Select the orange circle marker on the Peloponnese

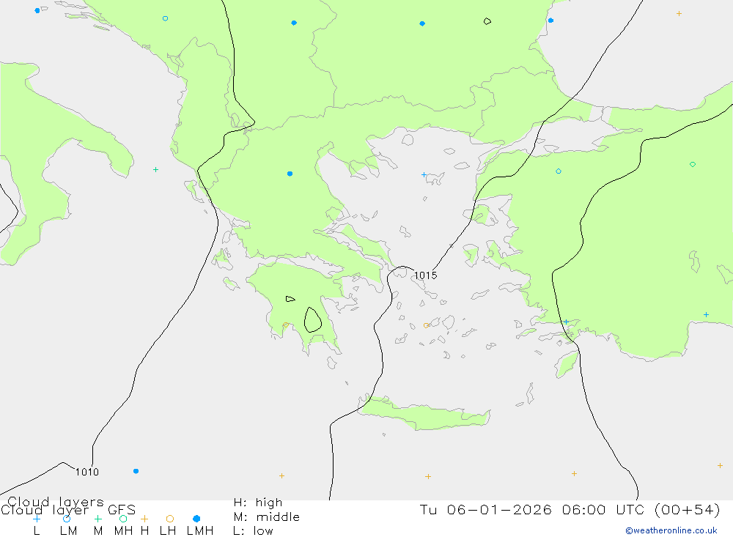pos(286,325)
